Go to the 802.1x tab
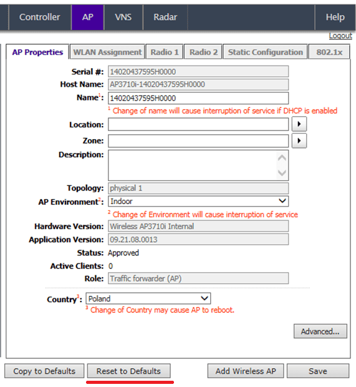 329,52
